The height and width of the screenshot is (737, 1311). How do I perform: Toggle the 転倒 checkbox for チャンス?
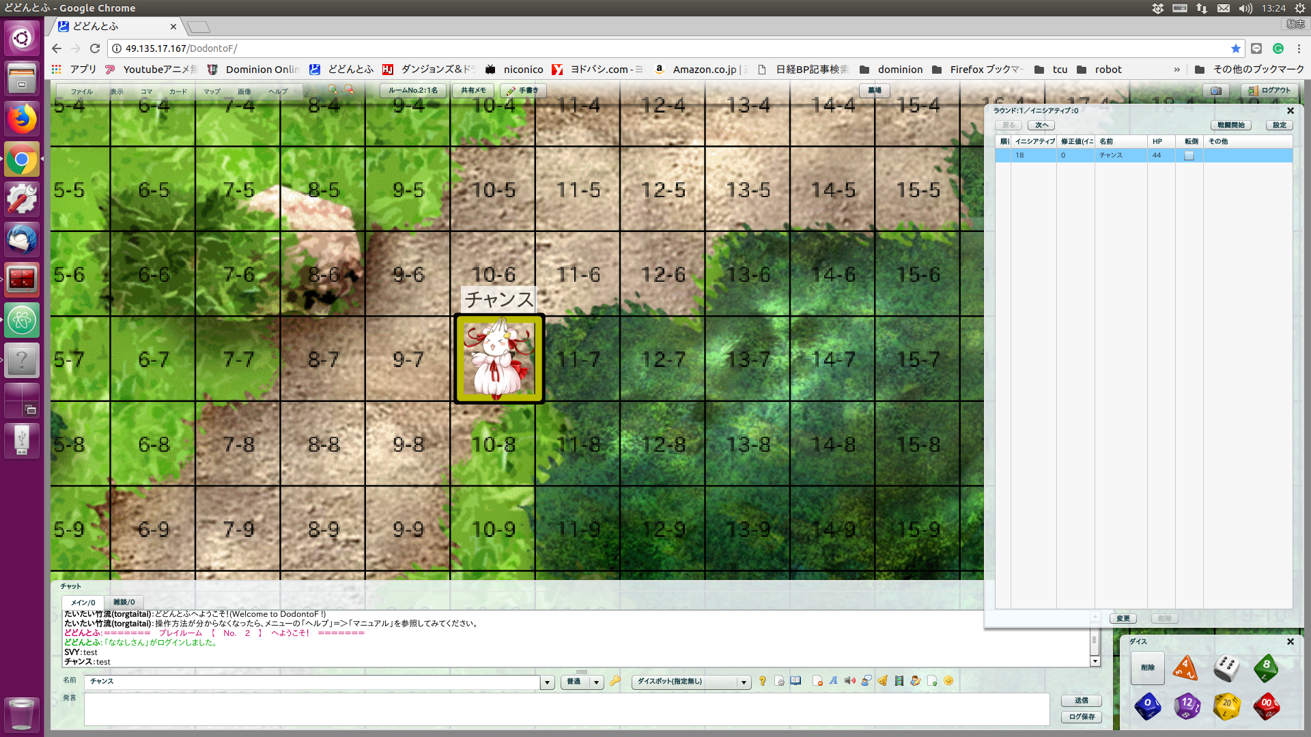pos(1189,156)
